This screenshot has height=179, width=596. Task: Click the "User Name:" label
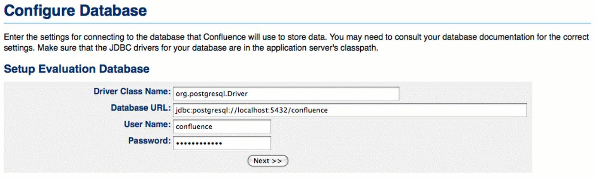(x=147, y=124)
